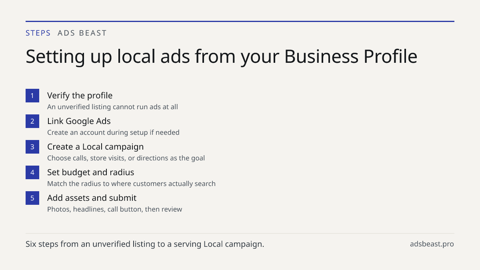Image resolution: width=480 pixels, height=270 pixels.
Task: Select 'Add assets and submit' heading
Action: (92, 198)
